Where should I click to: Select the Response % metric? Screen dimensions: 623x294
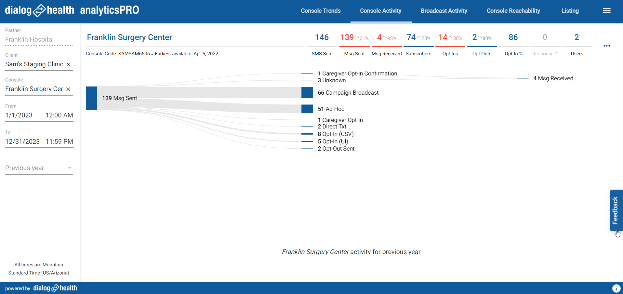pyautogui.click(x=545, y=45)
